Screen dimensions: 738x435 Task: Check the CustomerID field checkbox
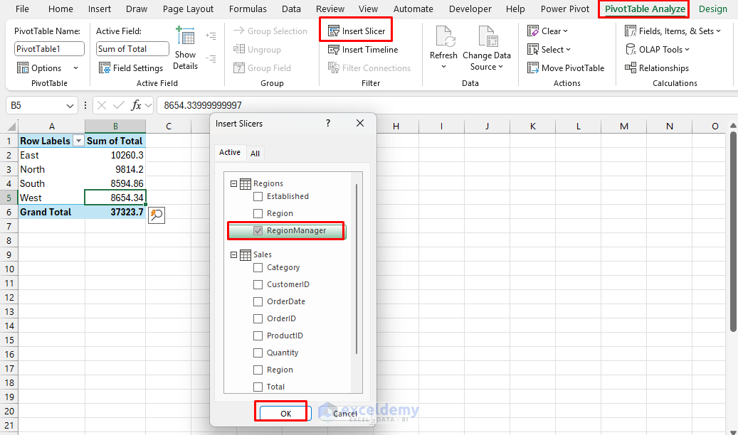[x=258, y=284]
